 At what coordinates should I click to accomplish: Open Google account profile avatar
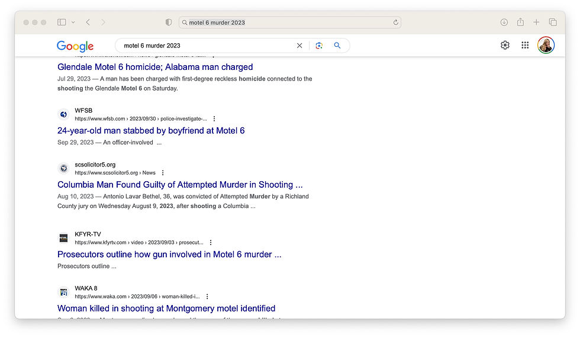[546, 45]
